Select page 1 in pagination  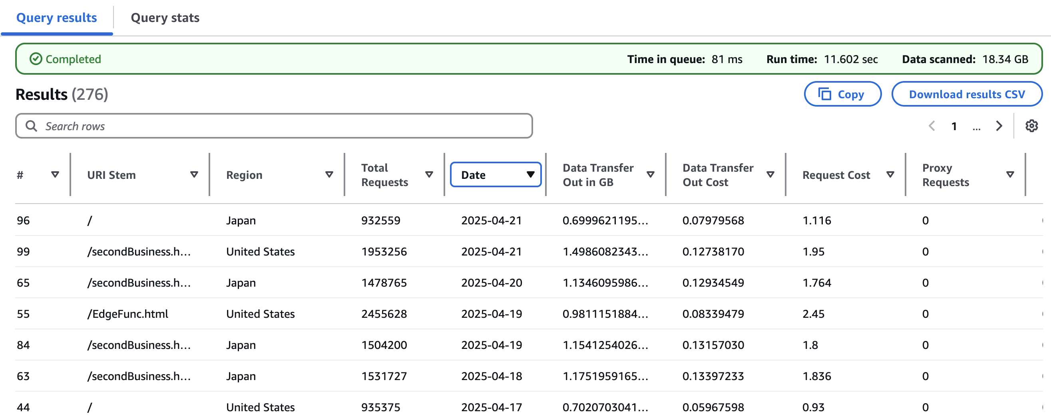(954, 126)
